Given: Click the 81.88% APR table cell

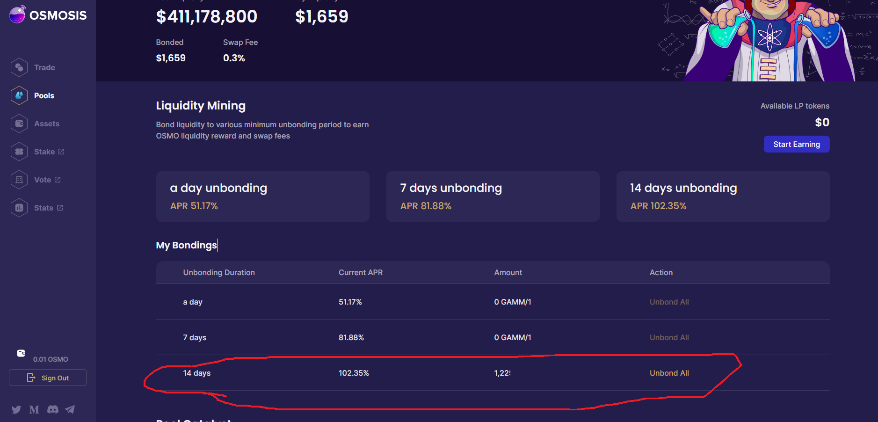Looking at the screenshot, I should tap(351, 337).
